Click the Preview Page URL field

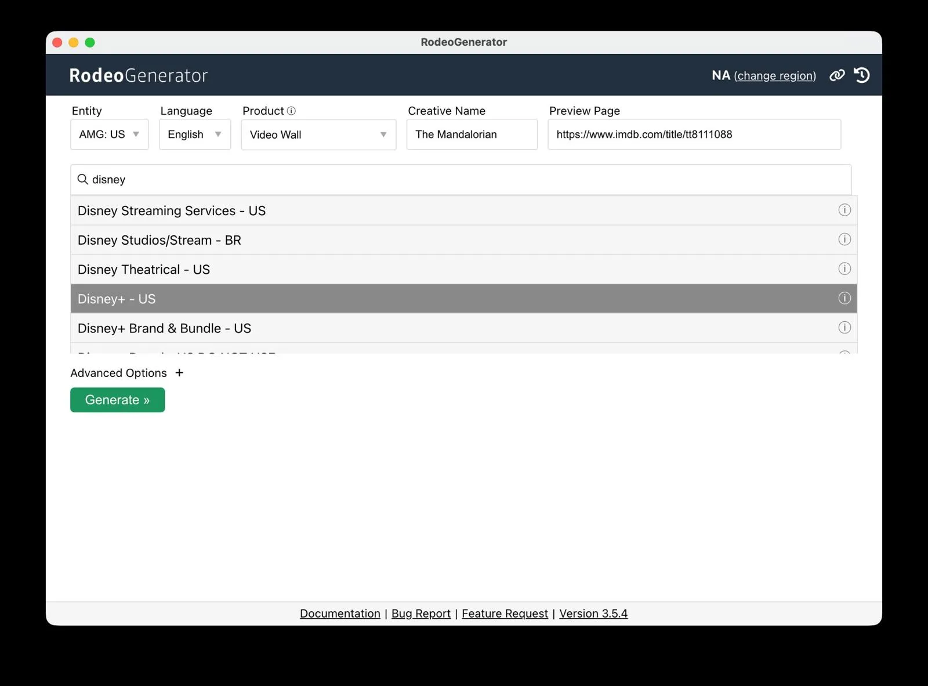[694, 135]
